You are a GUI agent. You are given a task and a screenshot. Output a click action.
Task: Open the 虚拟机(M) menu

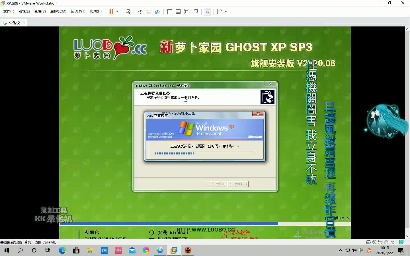[58, 11]
